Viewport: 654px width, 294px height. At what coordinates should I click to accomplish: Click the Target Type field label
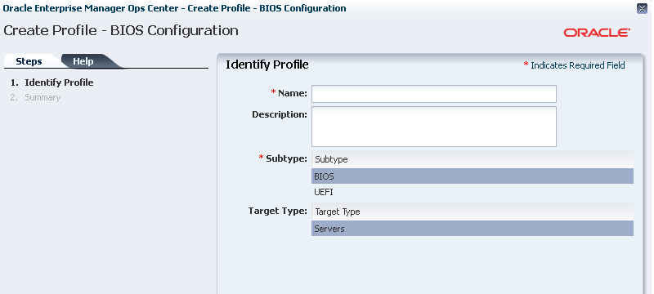point(278,211)
